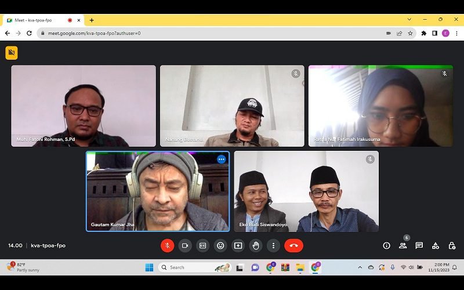Screen dimensions: 464x290
Task: Open the volume speaker tray icon
Action: pyautogui.click(x=411, y=267)
